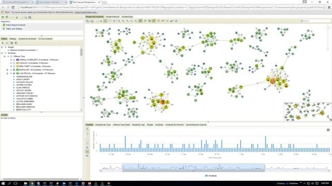Screen dimensions: 332x186
Task: Switch to the Incidents By Type tab
Action: coord(103,125)
